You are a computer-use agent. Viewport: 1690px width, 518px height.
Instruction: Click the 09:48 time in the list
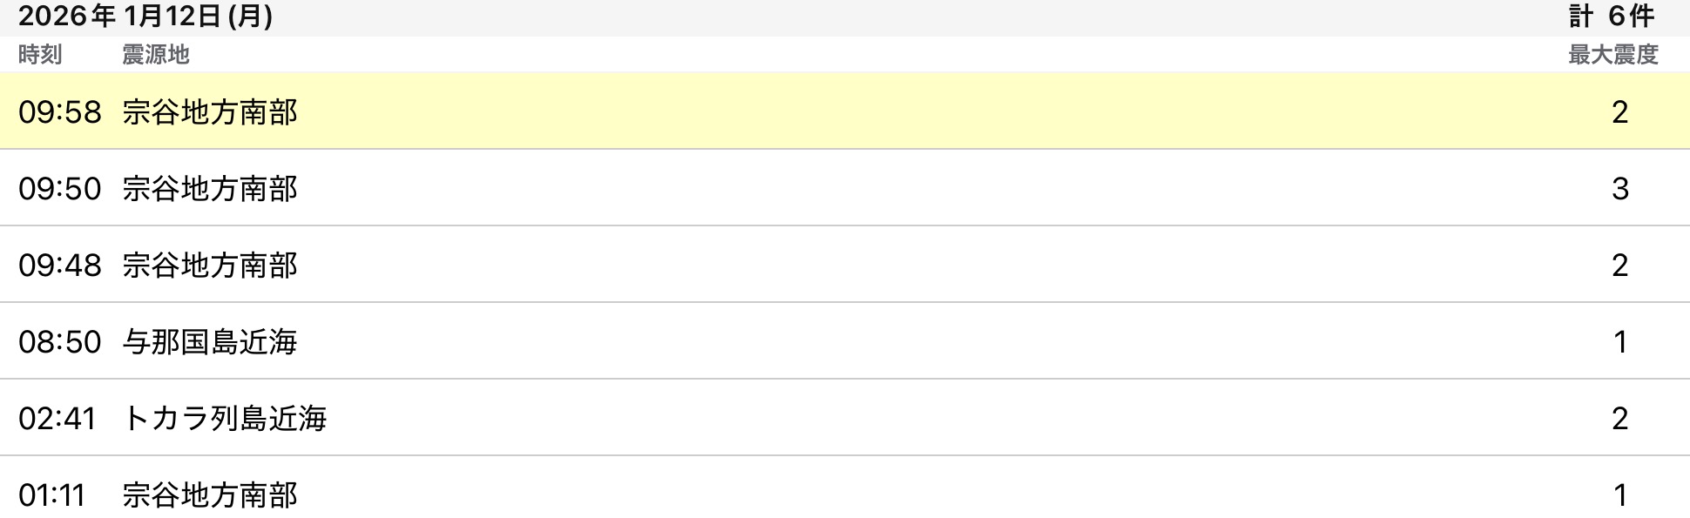click(59, 265)
